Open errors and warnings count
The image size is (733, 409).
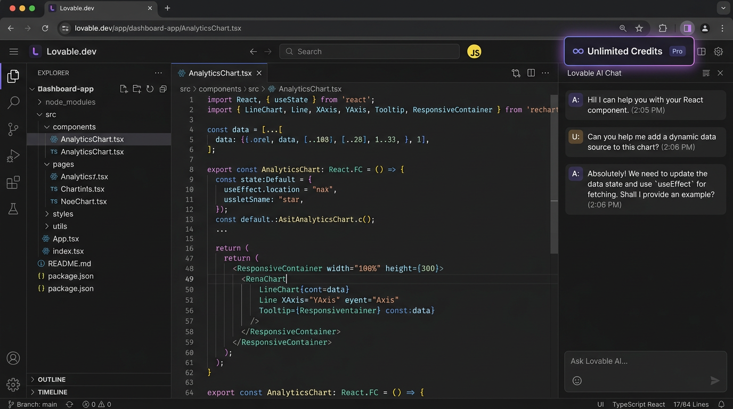point(97,404)
